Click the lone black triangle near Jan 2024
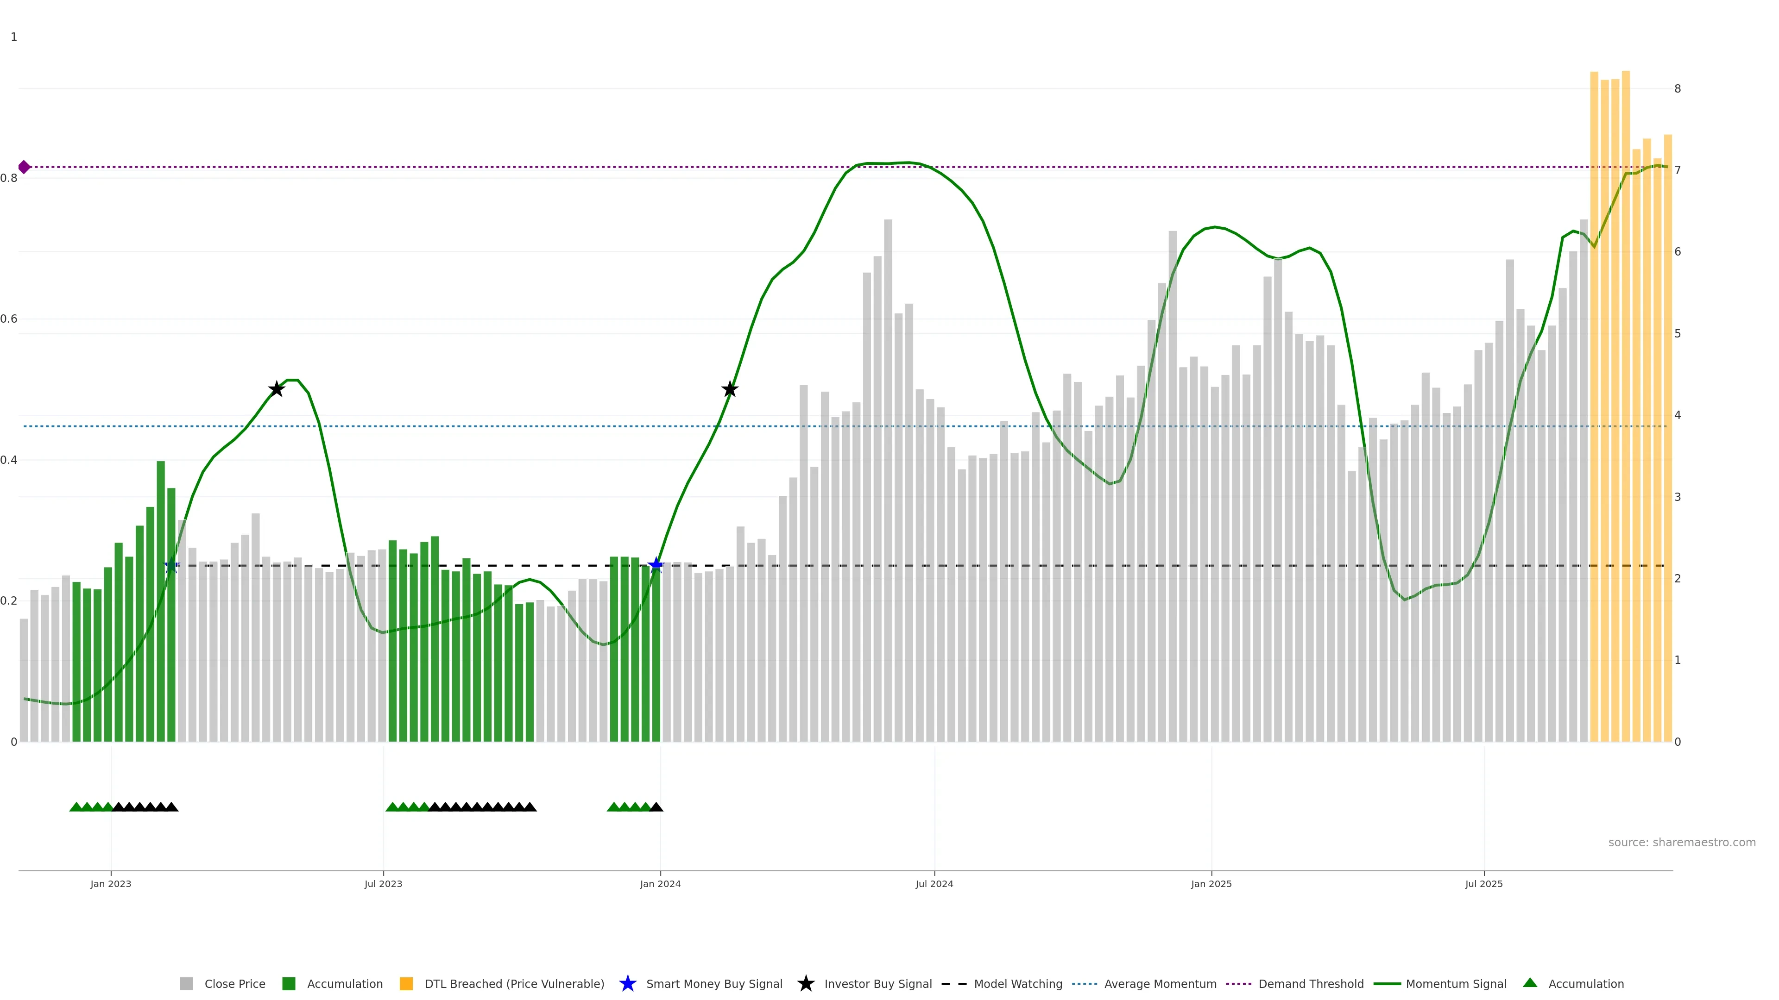This screenshot has width=1779, height=1000. point(656,807)
